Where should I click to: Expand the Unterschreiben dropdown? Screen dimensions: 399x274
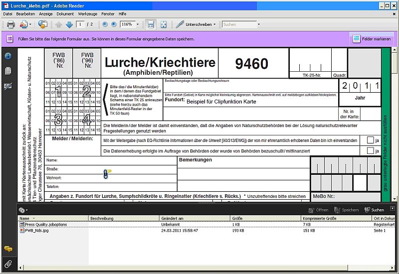214,24
